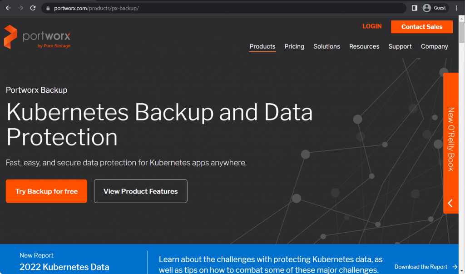The image size is (465, 274).
Task: Click the Portworx logo
Action: [x=37, y=37]
